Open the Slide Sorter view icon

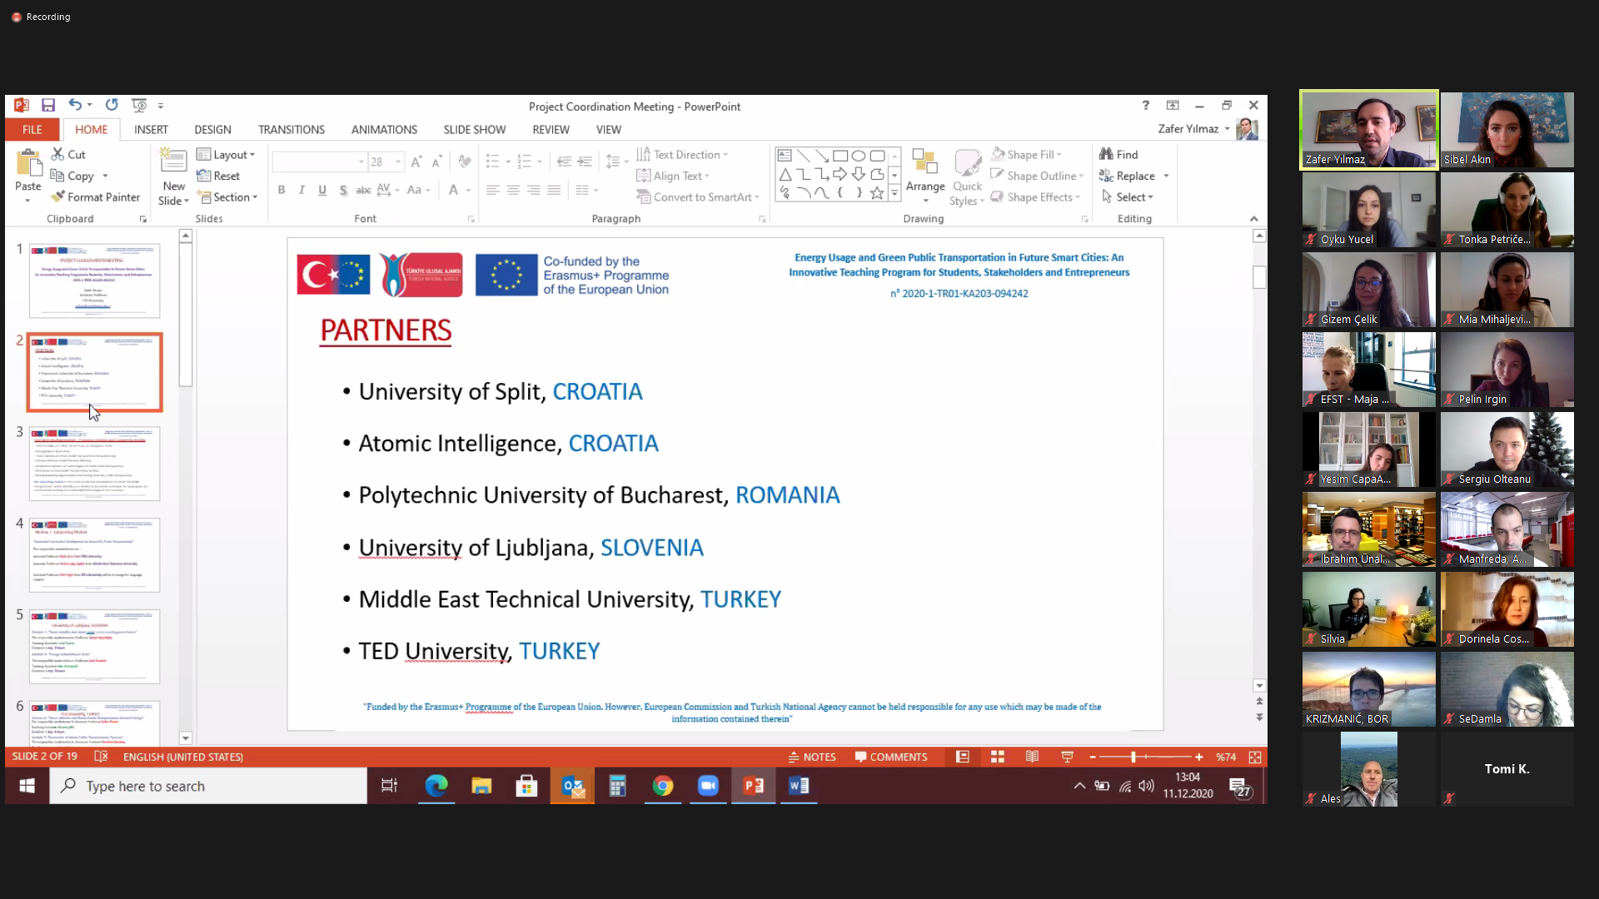[x=997, y=757]
